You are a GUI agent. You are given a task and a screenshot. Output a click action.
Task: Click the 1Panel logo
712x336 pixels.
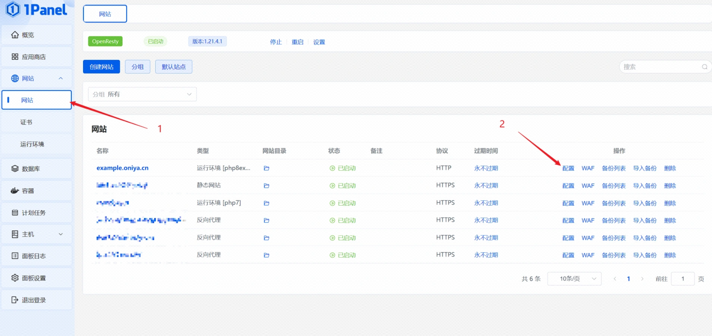point(37,10)
